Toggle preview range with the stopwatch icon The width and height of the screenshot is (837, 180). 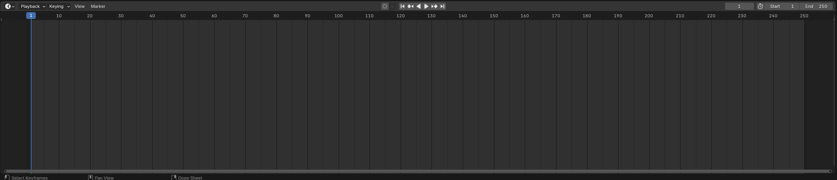760,6
